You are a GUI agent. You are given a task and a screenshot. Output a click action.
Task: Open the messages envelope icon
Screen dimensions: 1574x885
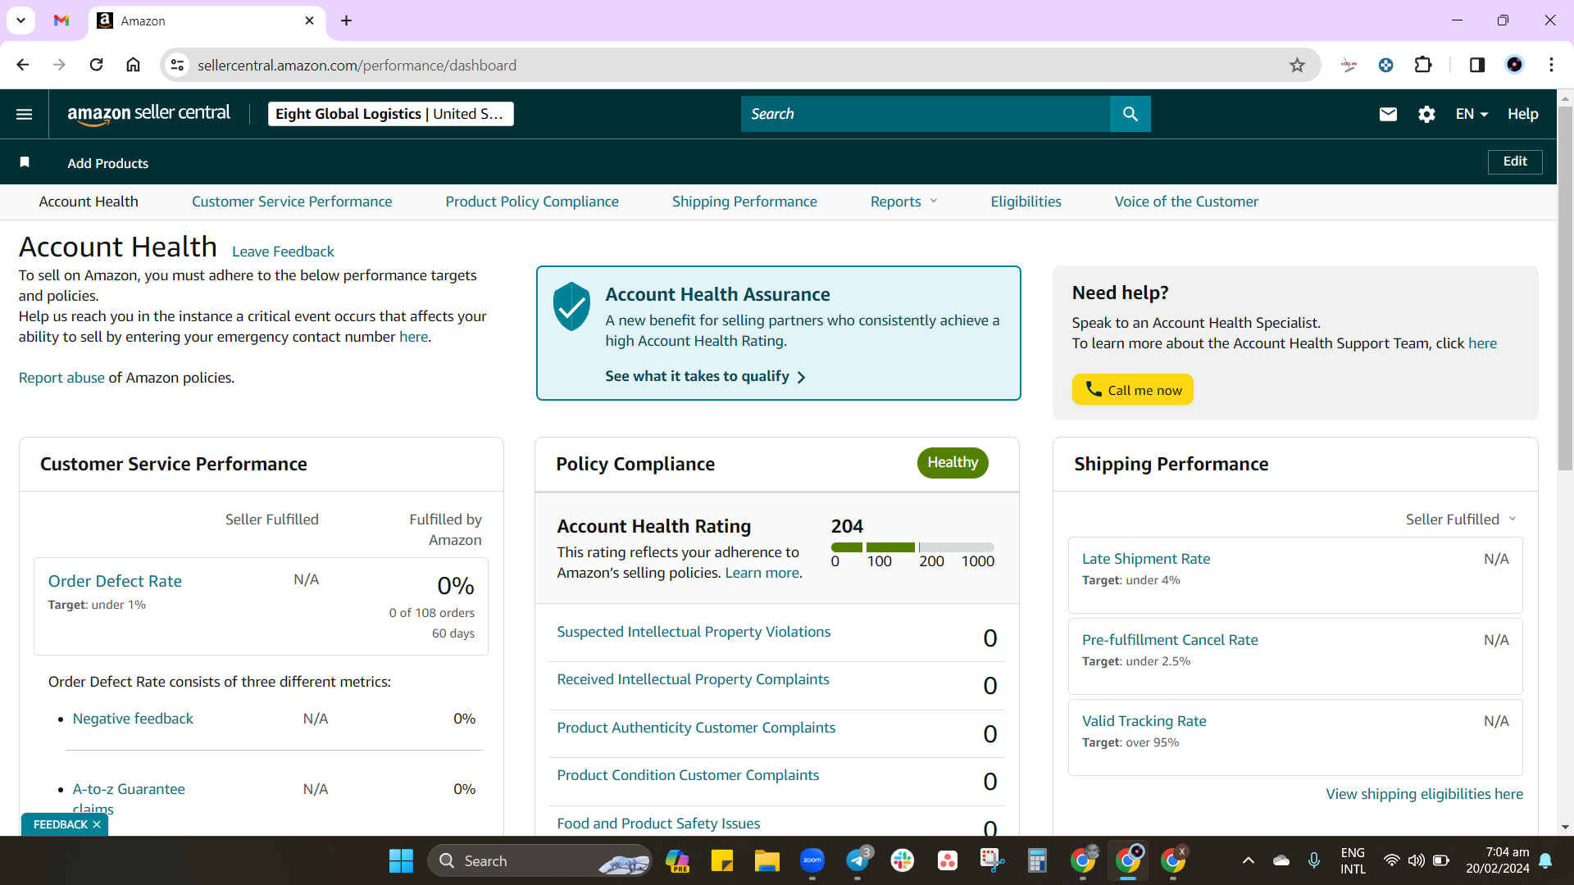[x=1388, y=114]
